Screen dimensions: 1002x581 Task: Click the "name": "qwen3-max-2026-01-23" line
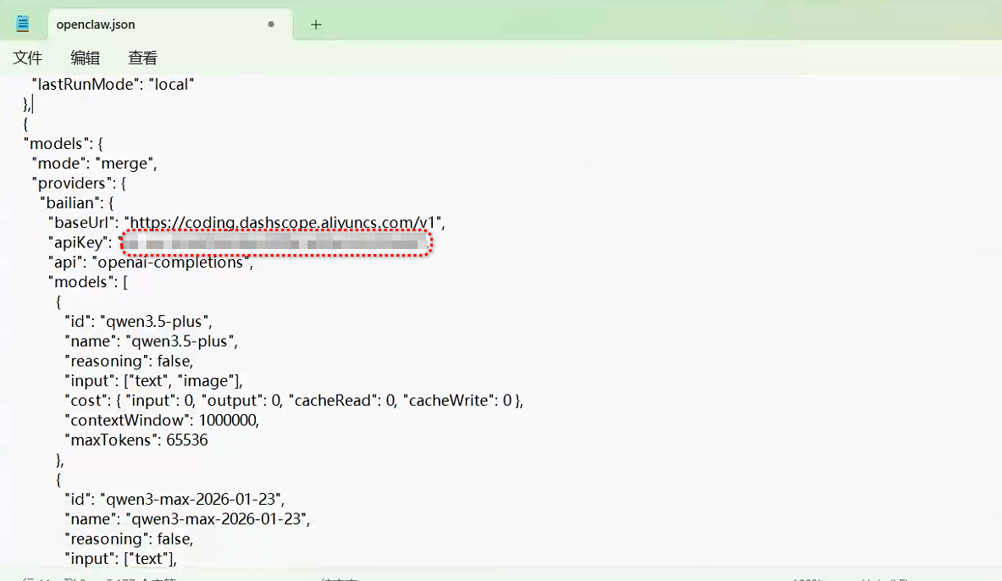click(187, 519)
